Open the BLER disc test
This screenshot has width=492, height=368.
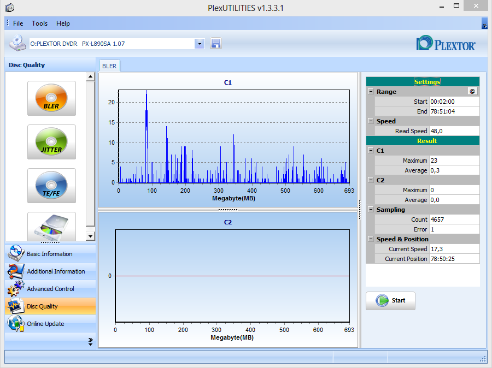[x=51, y=98]
